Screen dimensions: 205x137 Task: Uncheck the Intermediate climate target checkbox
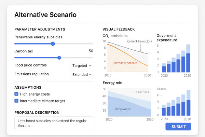pos(16,101)
